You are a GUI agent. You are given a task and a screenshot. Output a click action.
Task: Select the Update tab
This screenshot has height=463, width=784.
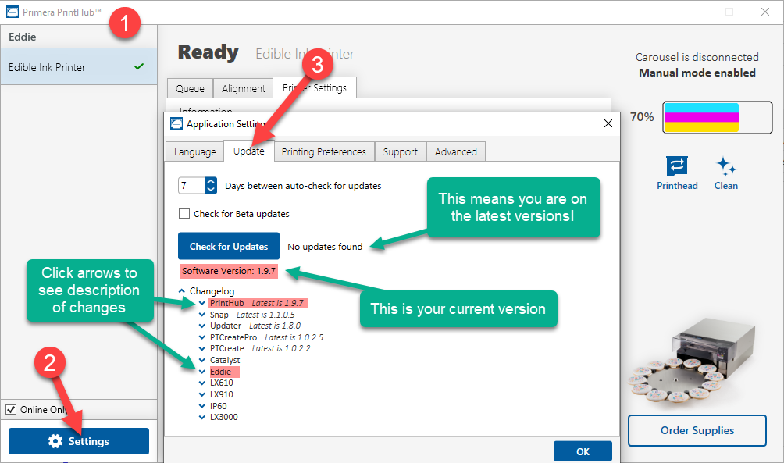(249, 151)
